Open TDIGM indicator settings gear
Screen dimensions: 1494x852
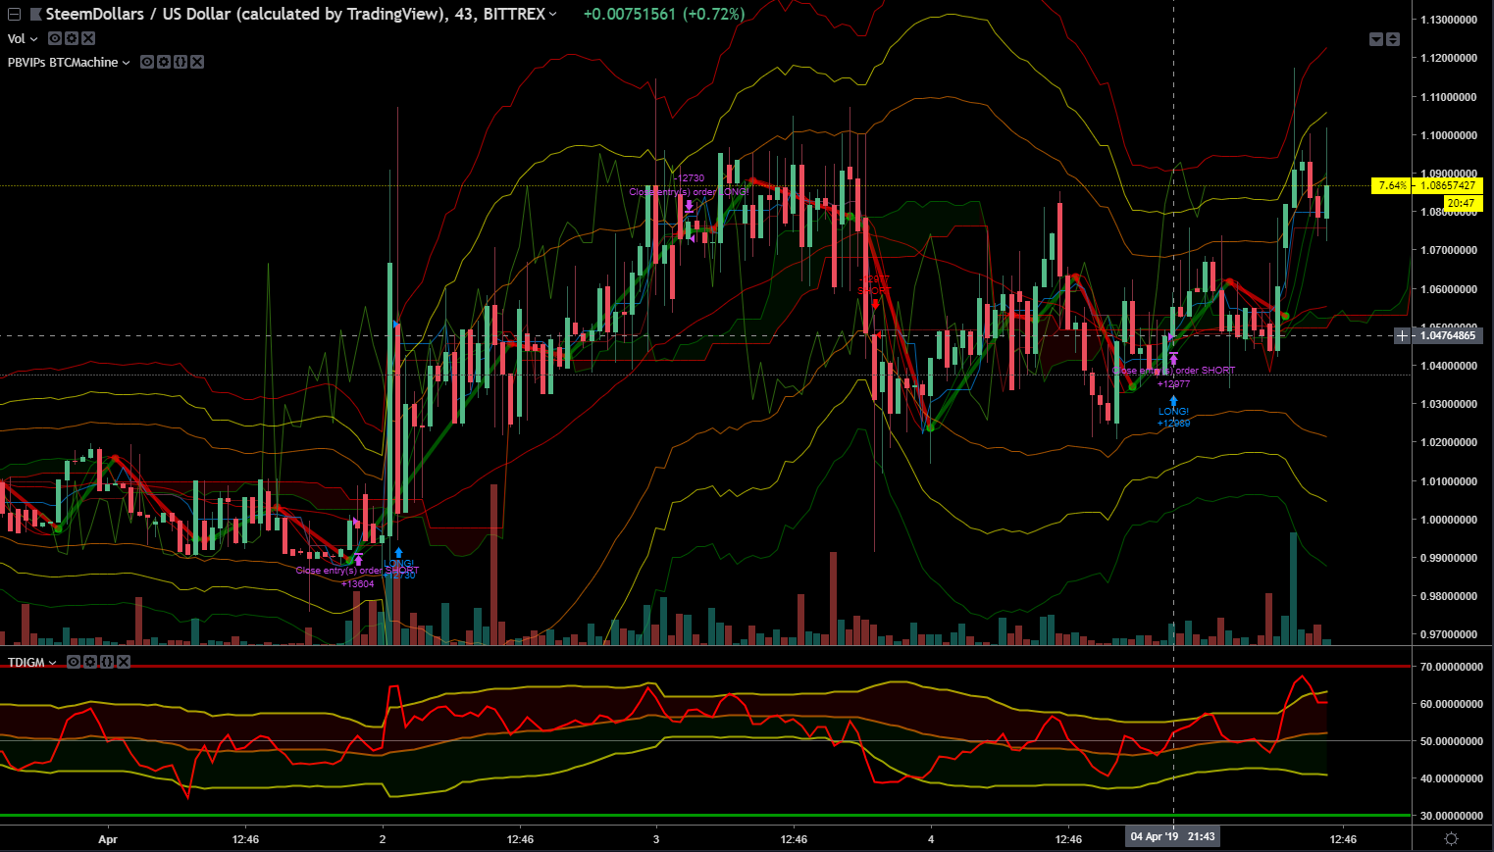pos(90,663)
